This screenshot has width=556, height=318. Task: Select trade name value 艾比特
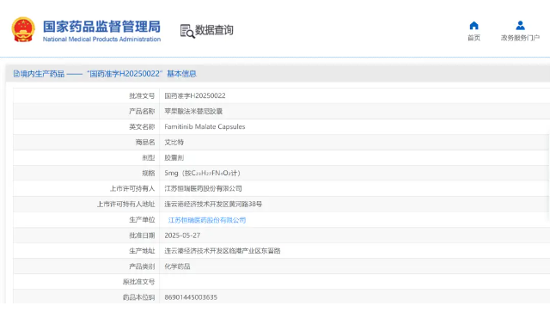pyautogui.click(x=174, y=142)
